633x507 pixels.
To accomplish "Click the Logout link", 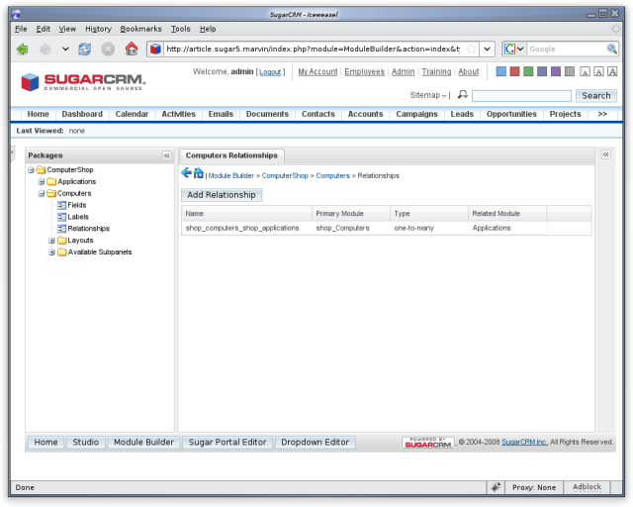I will click(270, 72).
